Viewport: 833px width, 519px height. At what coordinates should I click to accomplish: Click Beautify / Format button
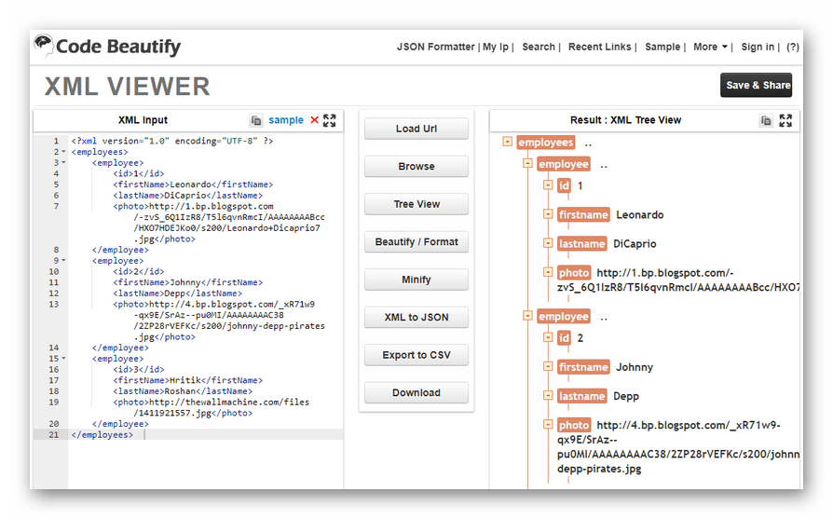pos(416,241)
